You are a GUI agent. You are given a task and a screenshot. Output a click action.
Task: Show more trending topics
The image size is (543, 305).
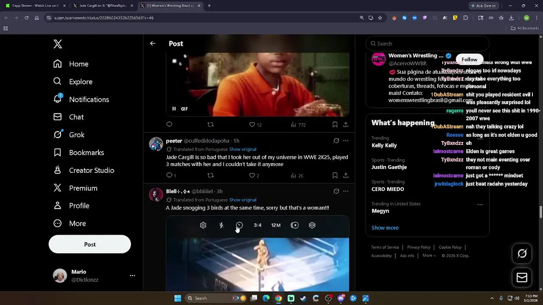tap(385, 228)
